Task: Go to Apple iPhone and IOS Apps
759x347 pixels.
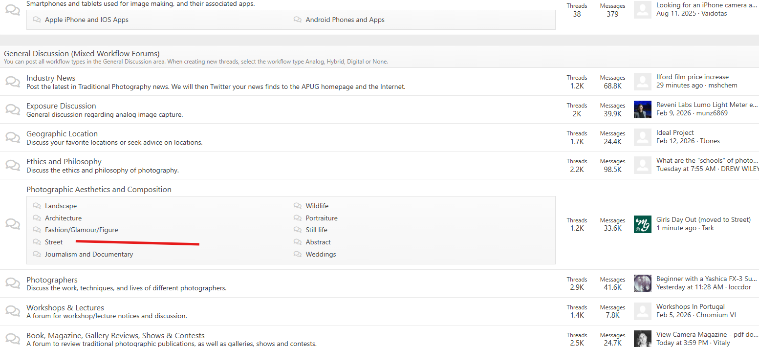Action: 87,20
